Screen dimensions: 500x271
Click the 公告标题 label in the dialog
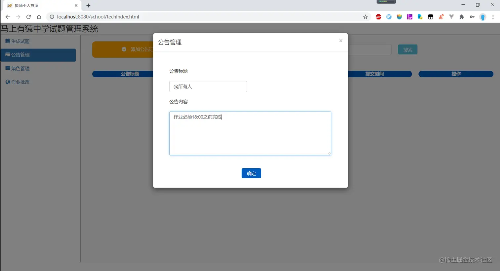pos(179,71)
